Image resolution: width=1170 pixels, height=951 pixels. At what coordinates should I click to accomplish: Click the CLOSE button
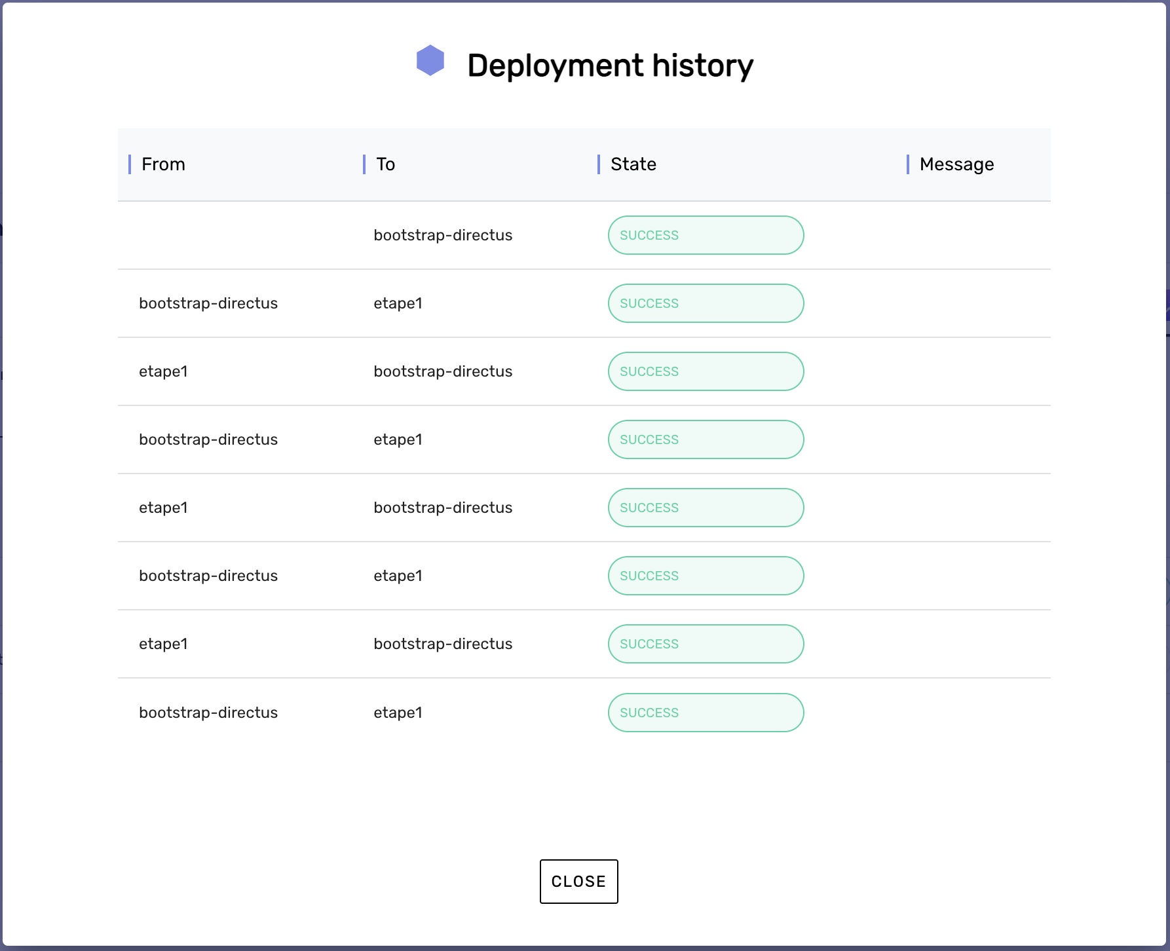tap(578, 881)
